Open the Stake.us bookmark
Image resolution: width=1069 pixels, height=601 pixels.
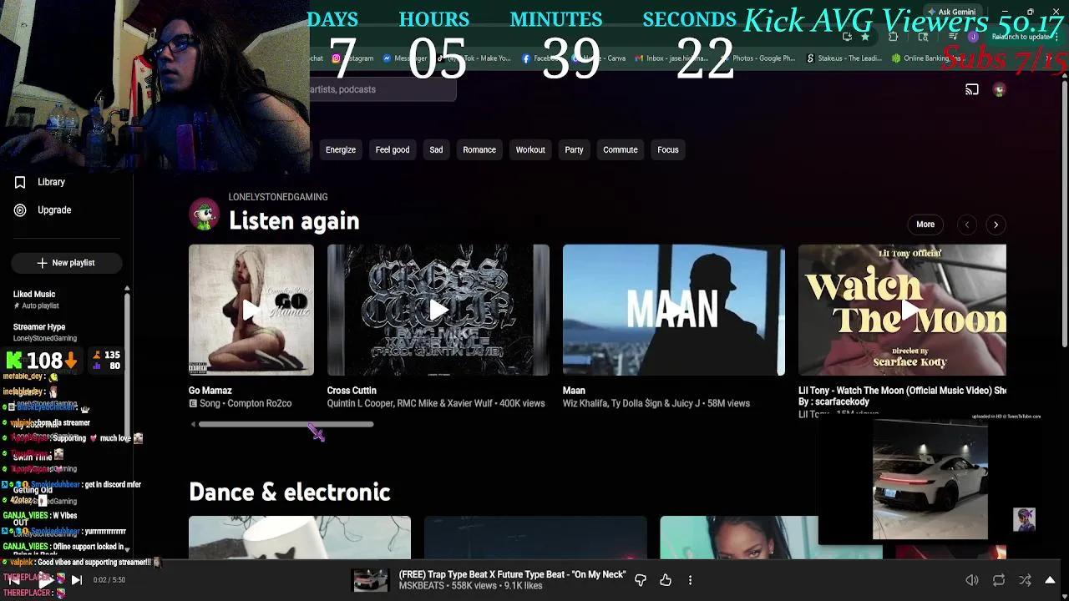[844, 58]
